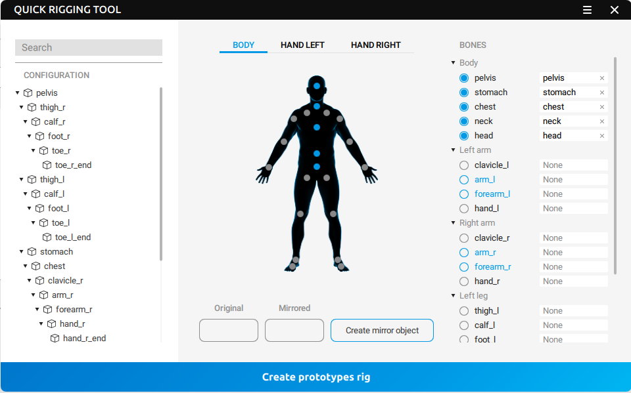Screen dimensions: 631x393
Task: Click the cube icon beside toe_r in tree
Action: coord(44,151)
